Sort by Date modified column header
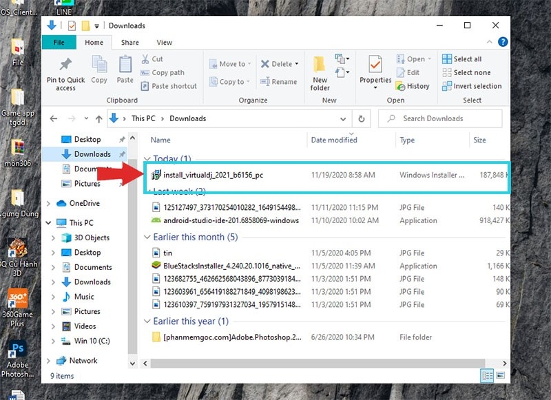551x400 pixels. (334, 140)
